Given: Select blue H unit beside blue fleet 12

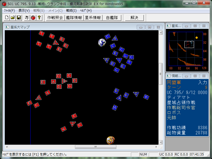Looking at the screenshot, I should point(146,97).
